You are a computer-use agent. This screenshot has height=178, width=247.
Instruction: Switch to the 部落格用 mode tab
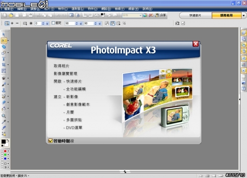pyautogui.click(x=227, y=15)
